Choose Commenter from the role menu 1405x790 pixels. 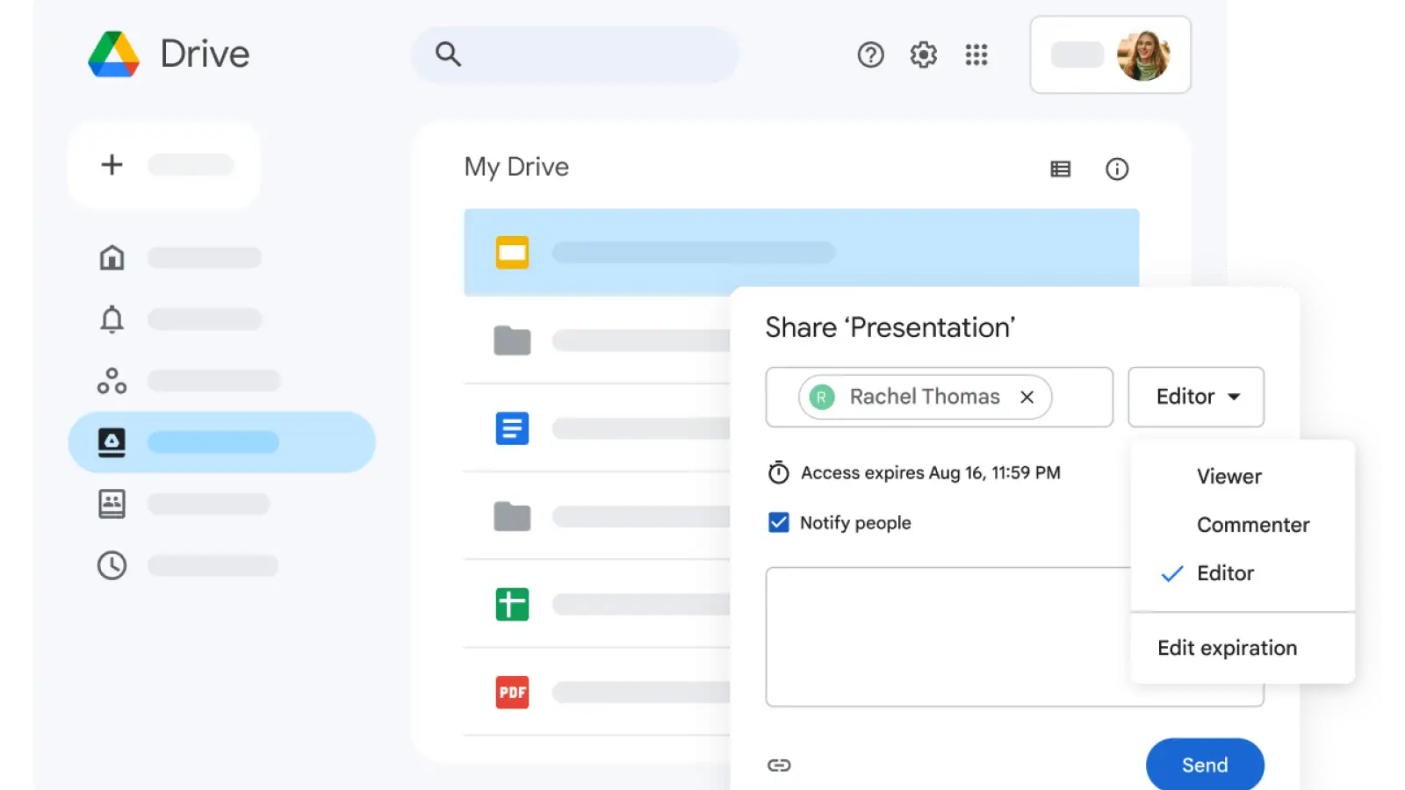1253,525
